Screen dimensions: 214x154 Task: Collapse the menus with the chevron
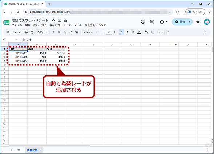[205, 32]
